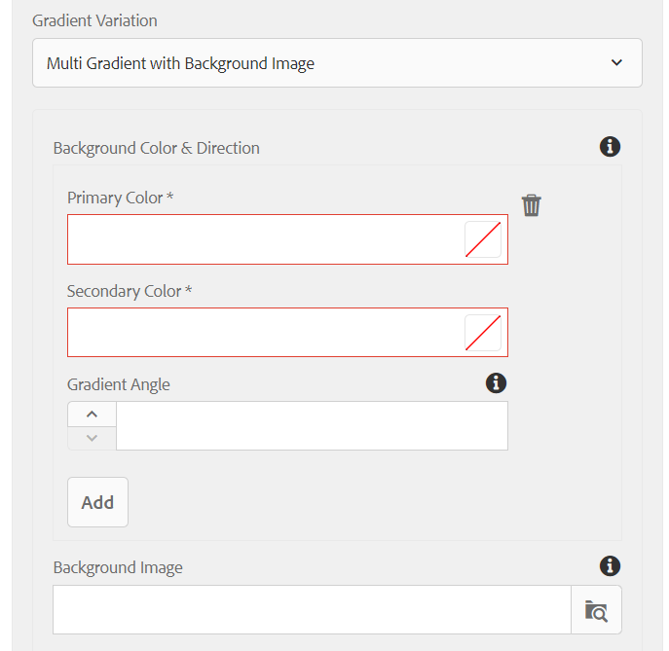The width and height of the screenshot is (669, 651).
Task: Show the Background Image info tooltip
Action: pyautogui.click(x=610, y=566)
